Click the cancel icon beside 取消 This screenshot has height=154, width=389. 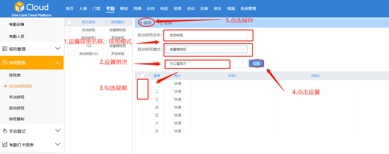click(161, 23)
